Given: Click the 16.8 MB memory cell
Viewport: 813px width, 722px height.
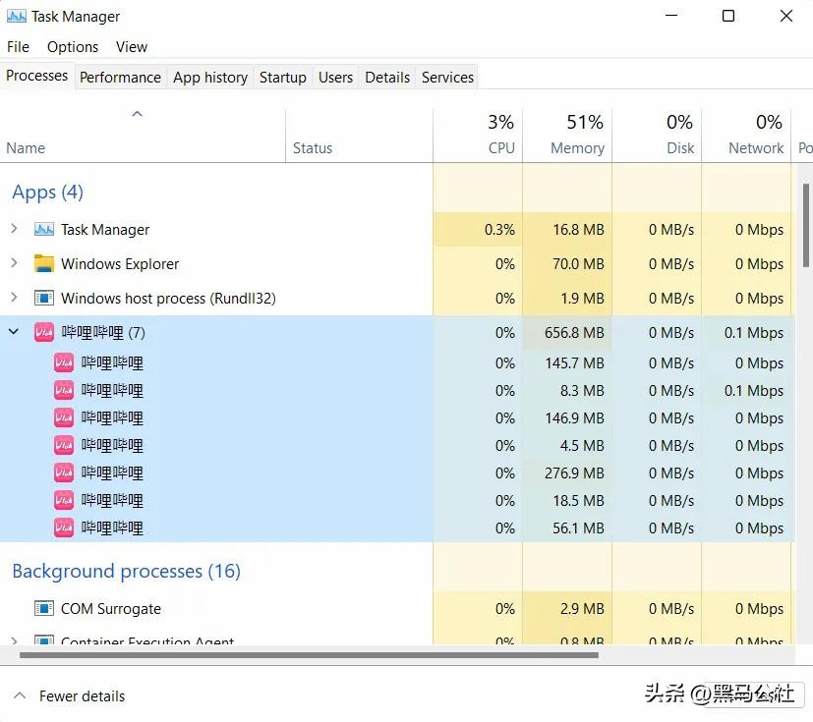Looking at the screenshot, I should (567, 230).
